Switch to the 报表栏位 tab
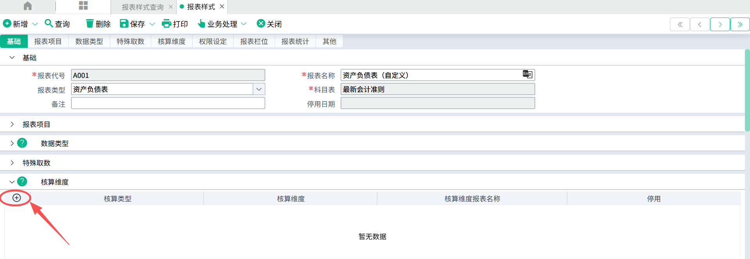Viewport: 750px width, 259px height. [254, 41]
